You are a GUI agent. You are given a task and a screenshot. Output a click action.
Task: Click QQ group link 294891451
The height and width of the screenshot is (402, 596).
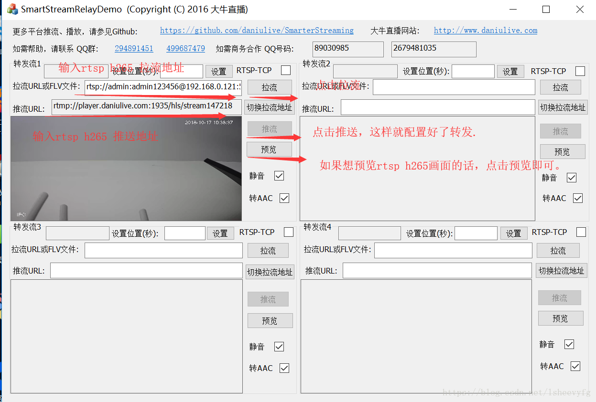134,49
